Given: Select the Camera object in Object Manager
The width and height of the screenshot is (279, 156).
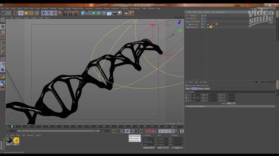Looking at the screenshot, I should pos(193,16).
